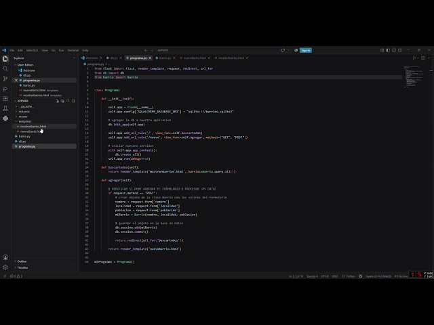Close the programa.py editor tab

[x=150, y=58]
